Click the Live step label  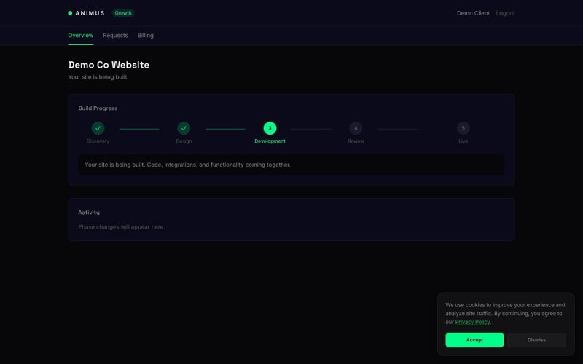pos(463,141)
